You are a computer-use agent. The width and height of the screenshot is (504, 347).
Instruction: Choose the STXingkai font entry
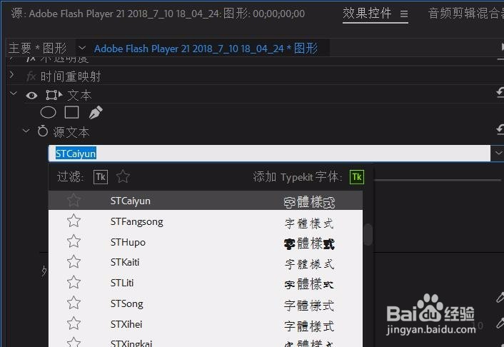(x=206, y=341)
